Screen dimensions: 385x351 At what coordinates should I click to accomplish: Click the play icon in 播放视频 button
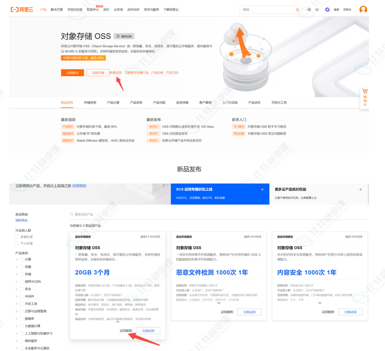118,36
